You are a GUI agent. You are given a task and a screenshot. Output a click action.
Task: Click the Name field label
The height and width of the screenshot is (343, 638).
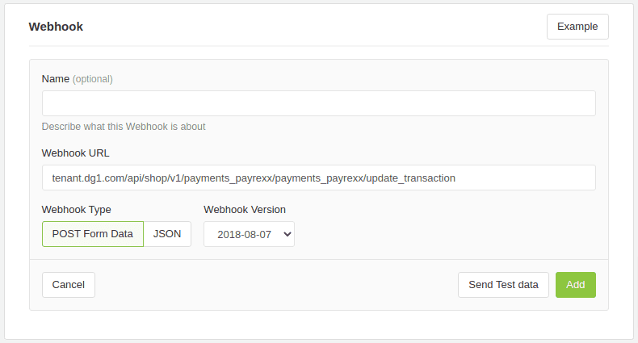[x=56, y=79]
